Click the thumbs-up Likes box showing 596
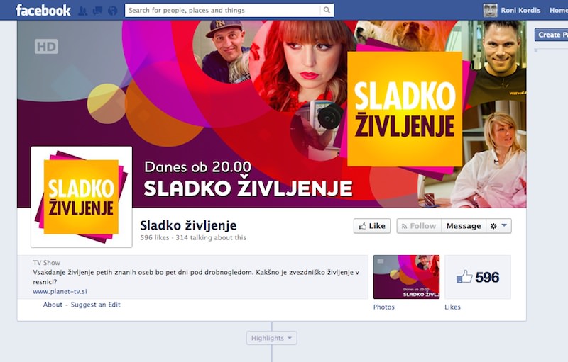 click(478, 277)
